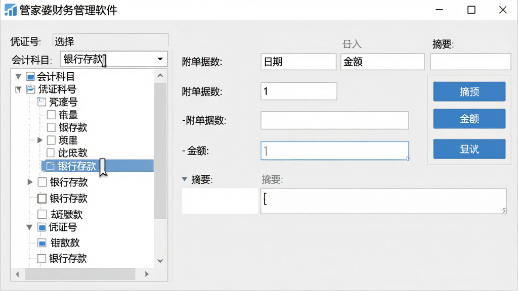The image size is (518, 291).
Task: Expand the 银行存款 node that has an arrow
Action: (x=30, y=182)
